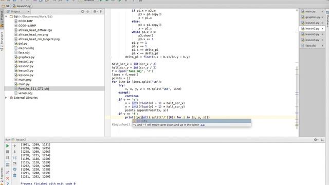Toggle the Favorites tool window
The height and width of the screenshot is (185, 329).
click(x=2, y=175)
